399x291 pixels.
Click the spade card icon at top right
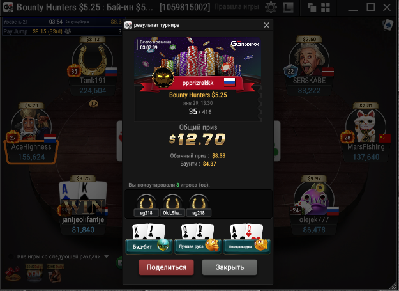point(388,25)
